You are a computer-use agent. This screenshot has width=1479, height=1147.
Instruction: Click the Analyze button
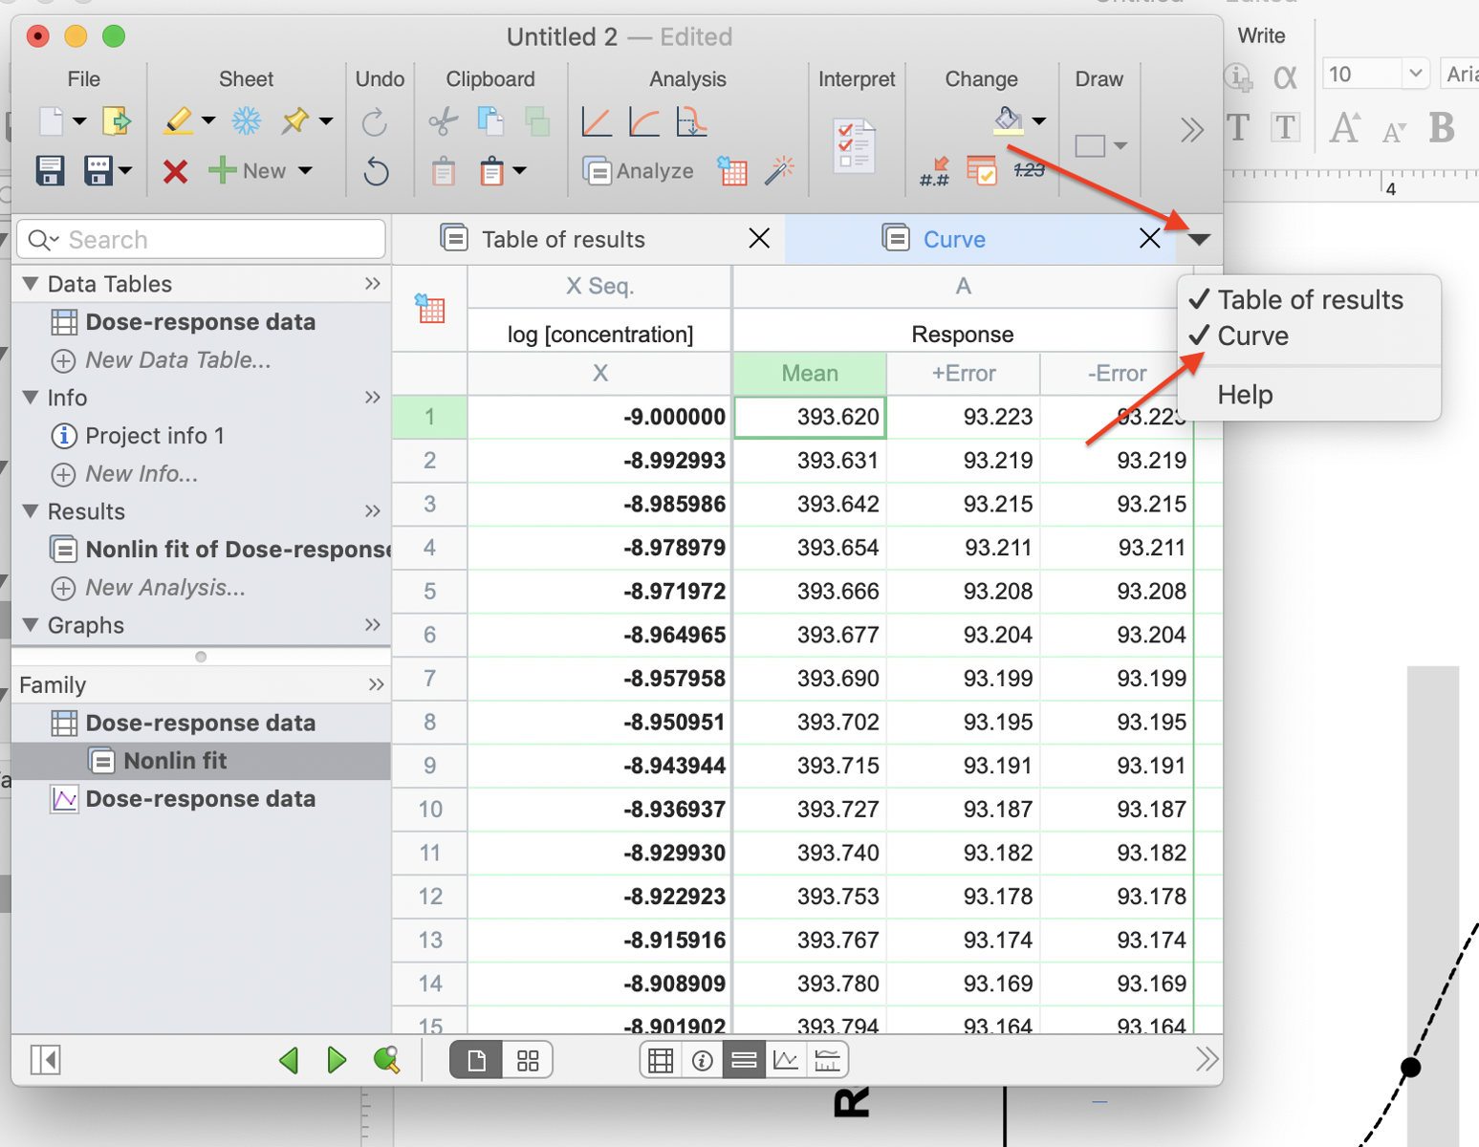click(639, 171)
